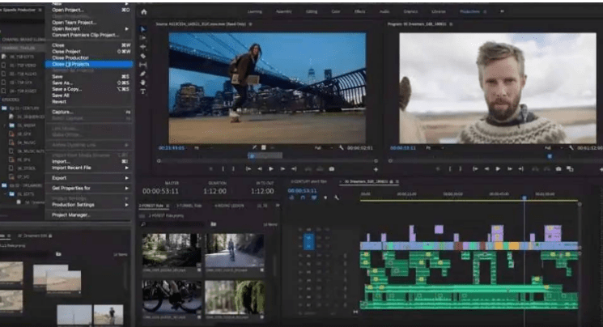This screenshot has width=603, height=327.
Task: Open Source monitor zoom Fit dropdown
Action: [x=202, y=148]
